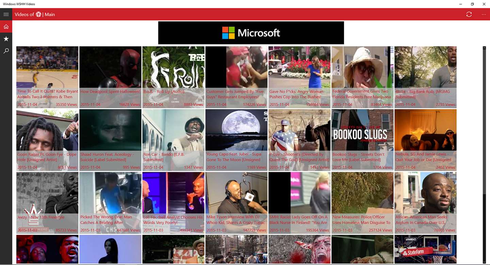Screen dimensions: 490x265
Task: Click the vertical scrollbar thumb
Action: pyautogui.click(x=485, y=123)
